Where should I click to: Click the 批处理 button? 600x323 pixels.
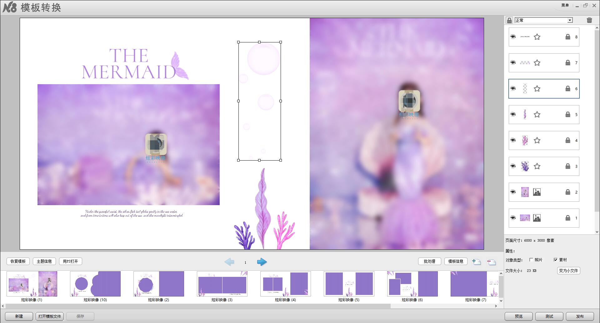click(x=429, y=261)
